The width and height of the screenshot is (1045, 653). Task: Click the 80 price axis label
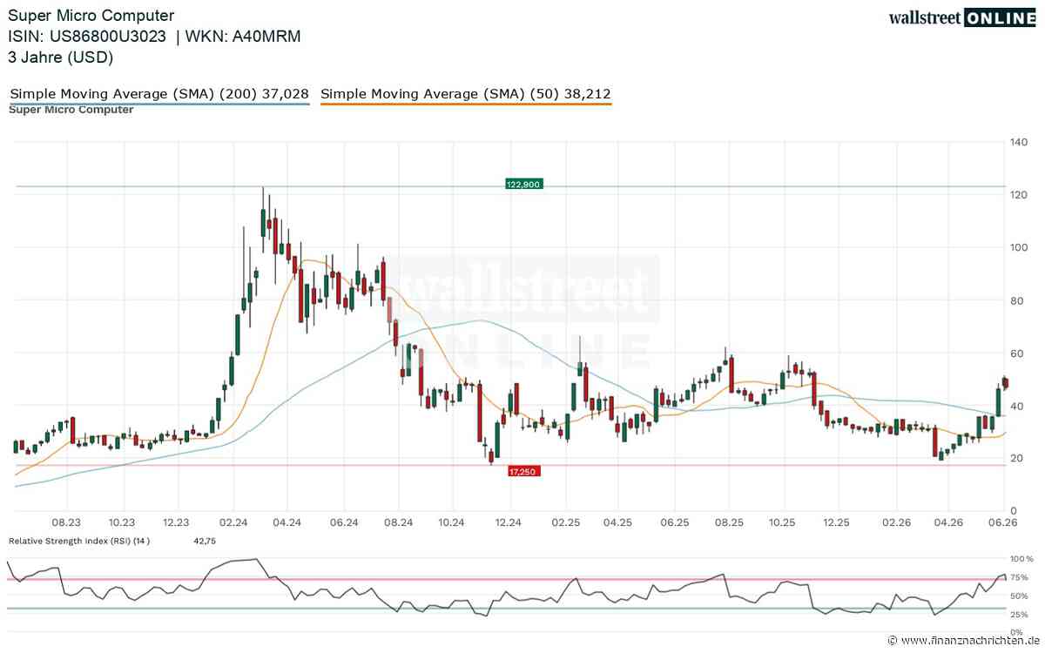(1017, 300)
